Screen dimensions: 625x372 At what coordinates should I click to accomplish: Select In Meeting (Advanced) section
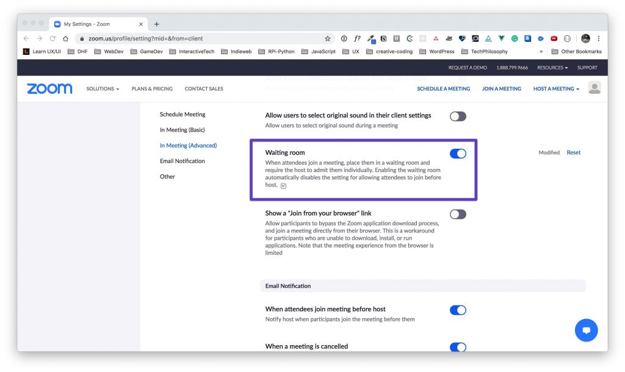pyautogui.click(x=188, y=145)
